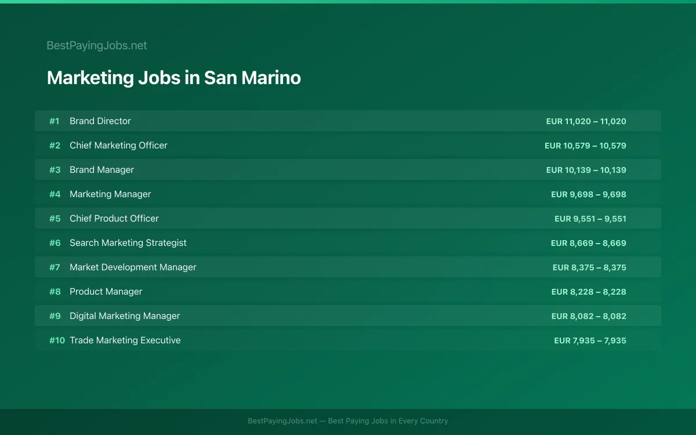Click salary EUR 8,228 – 8,228
The width and height of the screenshot is (696, 435).
pos(589,292)
